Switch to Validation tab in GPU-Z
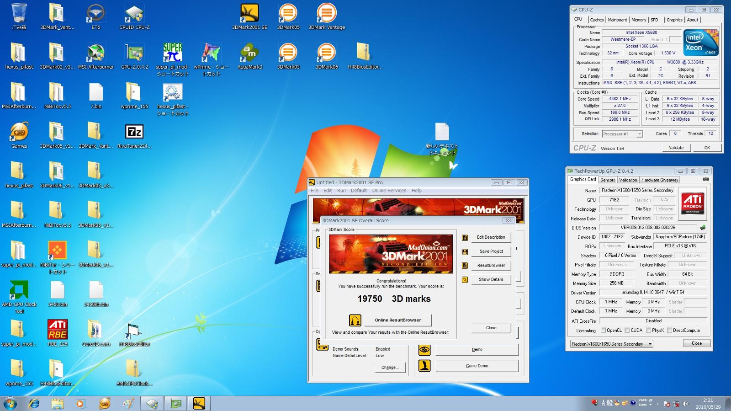 click(628, 180)
